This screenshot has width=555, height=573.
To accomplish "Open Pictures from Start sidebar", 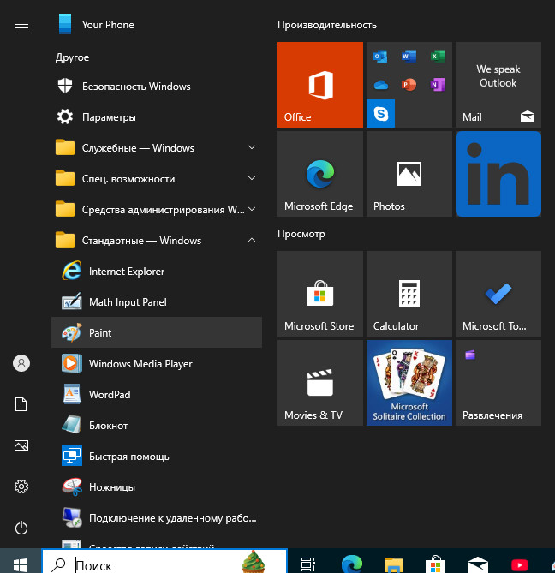I will click(x=21, y=445).
